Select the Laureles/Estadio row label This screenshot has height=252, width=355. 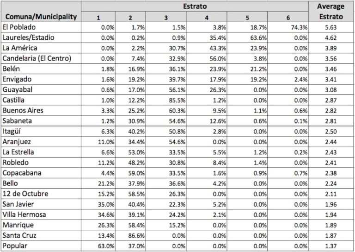tap(25, 38)
